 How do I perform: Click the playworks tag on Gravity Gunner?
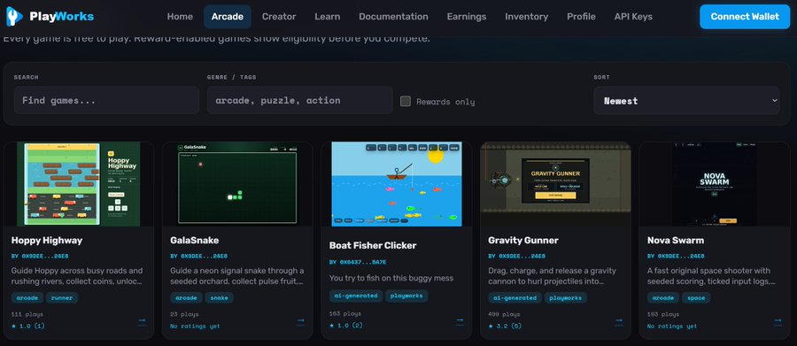pos(566,297)
